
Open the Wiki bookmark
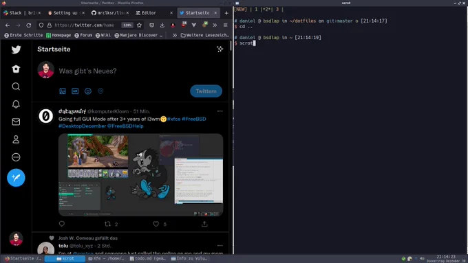point(103,35)
